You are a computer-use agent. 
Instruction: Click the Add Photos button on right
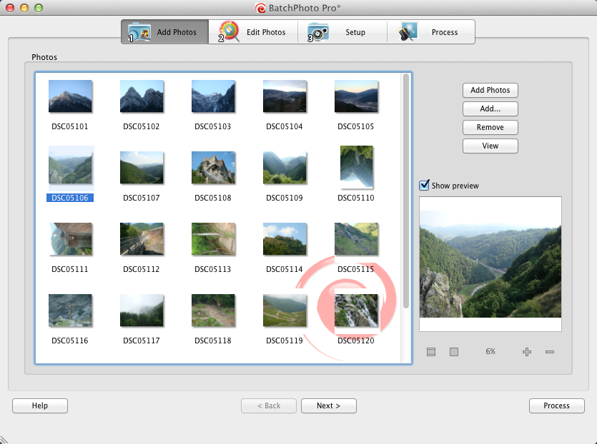pyautogui.click(x=490, y=90)
